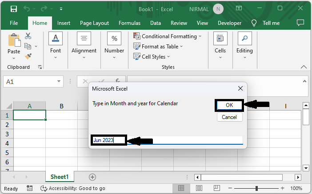Open Customize Quick Access Toolbar menu

pos(61,9)
